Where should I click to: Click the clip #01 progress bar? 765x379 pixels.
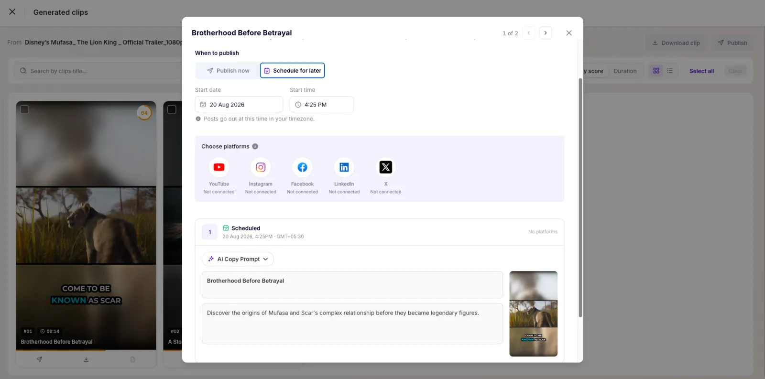coord(86,350)
